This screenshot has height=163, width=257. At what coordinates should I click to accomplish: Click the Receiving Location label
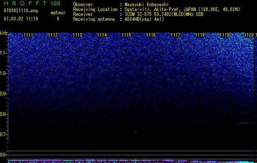[95, 9]
